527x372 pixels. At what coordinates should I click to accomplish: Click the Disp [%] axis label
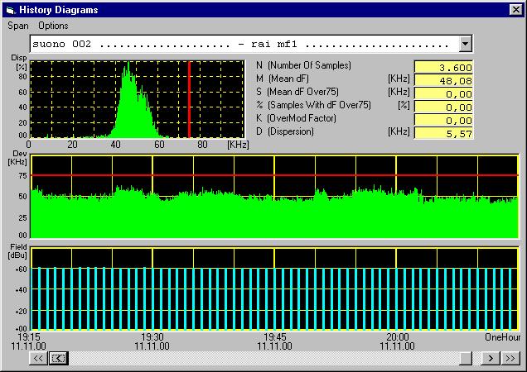point(18,62)
